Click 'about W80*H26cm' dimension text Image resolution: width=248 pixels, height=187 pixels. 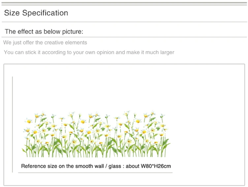(x=148, y=166)
